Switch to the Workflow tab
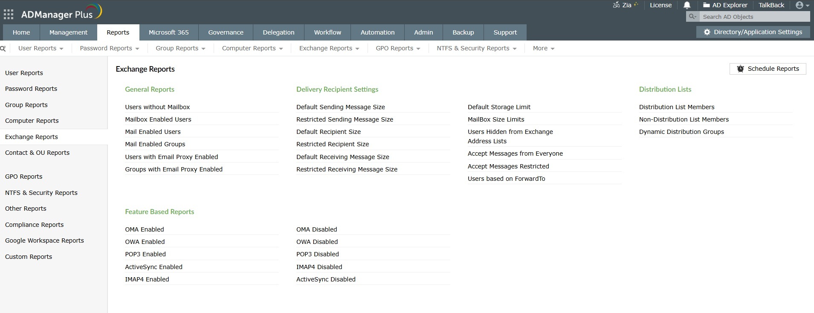 pos(327,32)
